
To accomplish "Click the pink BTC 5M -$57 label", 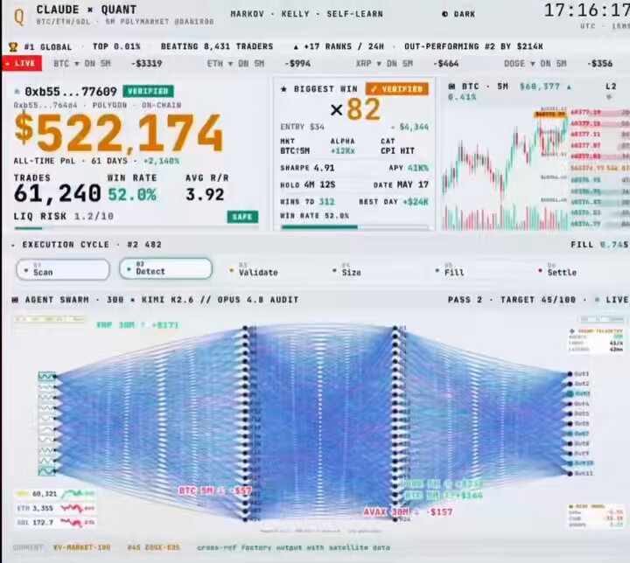I will coord(215,490).
